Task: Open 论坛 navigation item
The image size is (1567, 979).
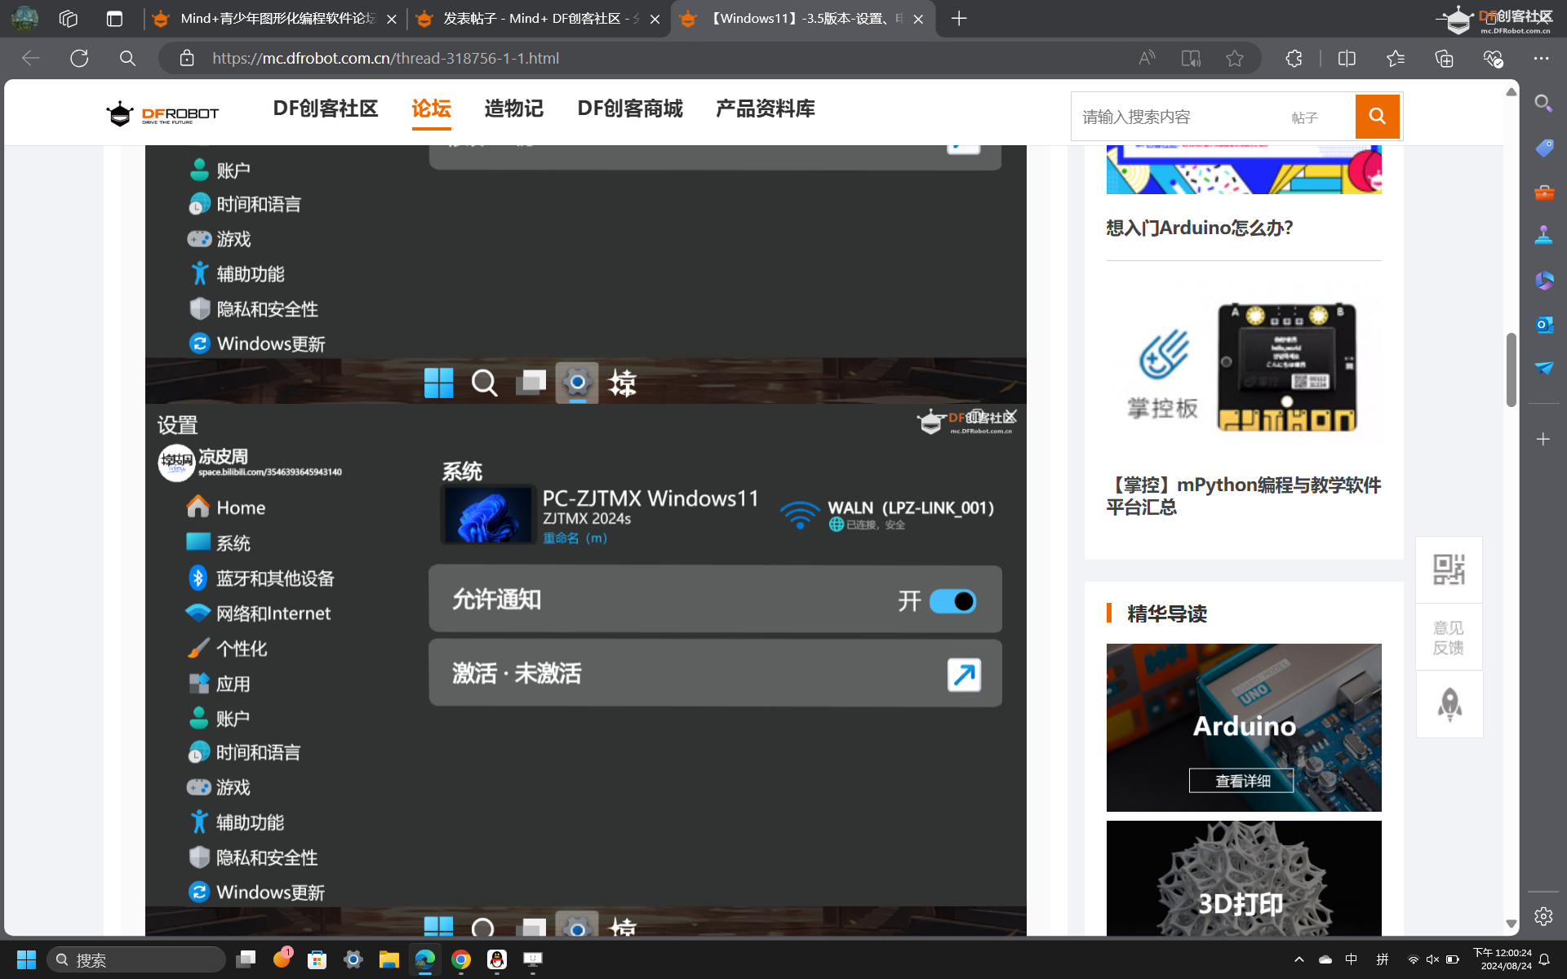Action: [x=431, y=109]
